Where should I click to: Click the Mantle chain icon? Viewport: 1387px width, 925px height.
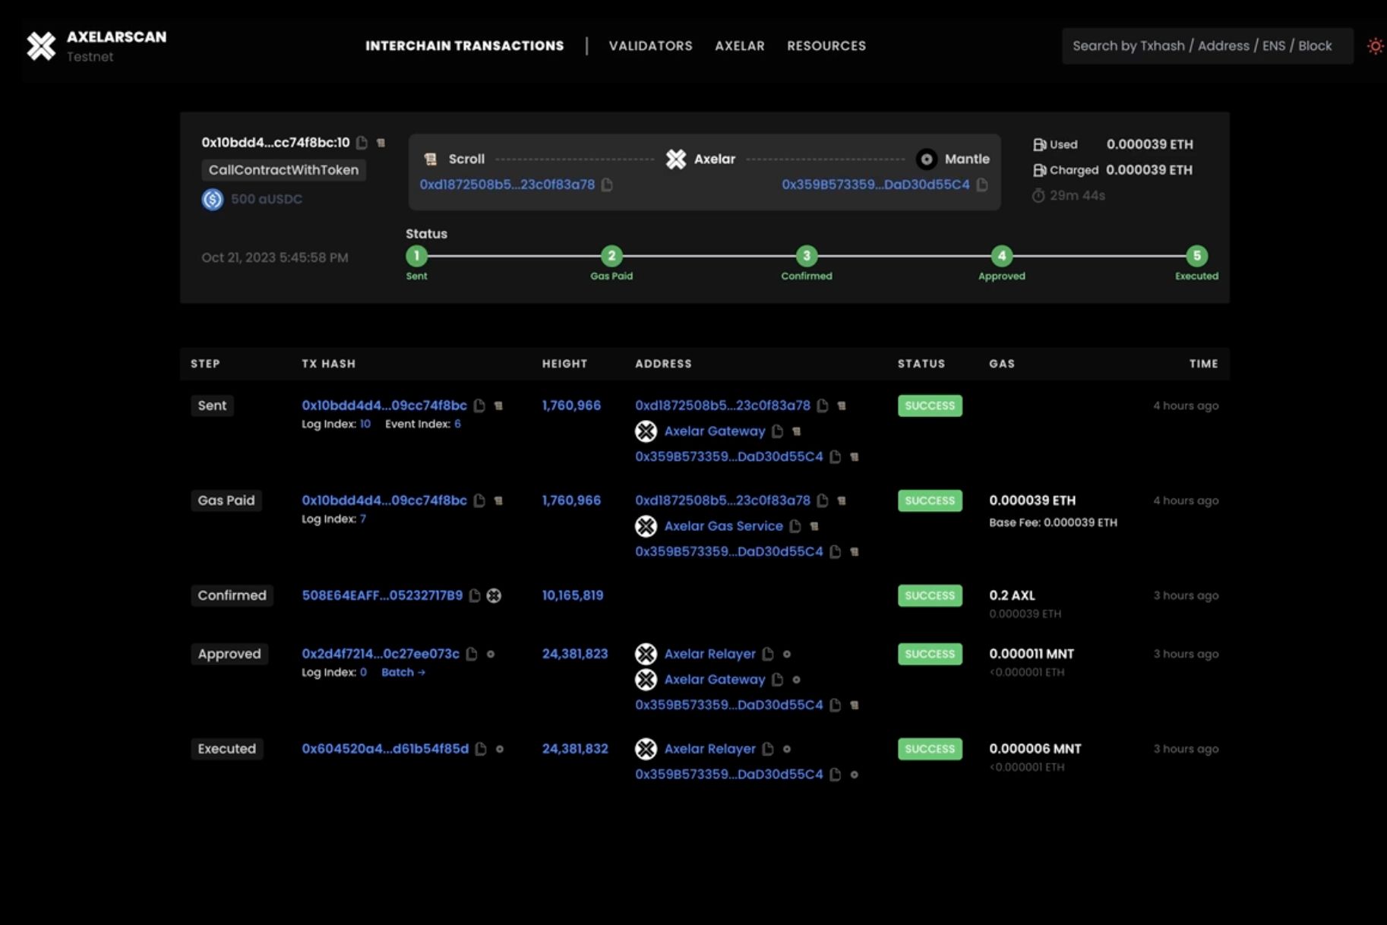click(927, 159)
